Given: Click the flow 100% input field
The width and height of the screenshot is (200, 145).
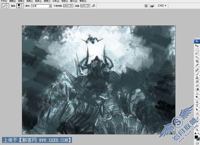Looking at the screenshot, I should [84, 6].
